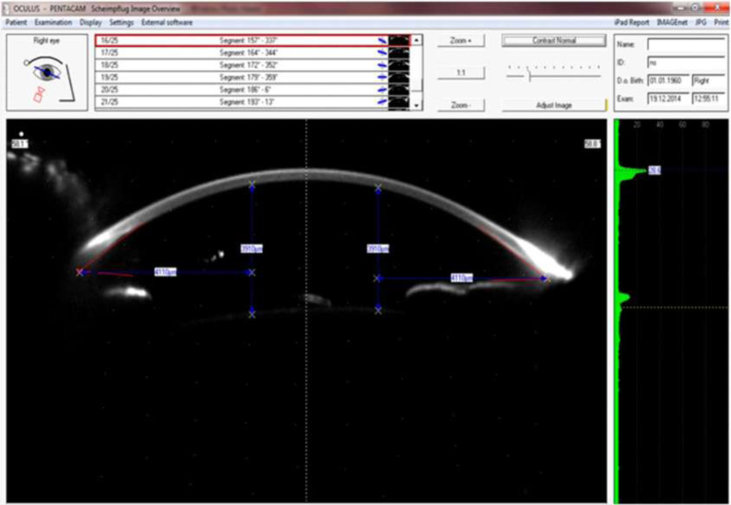Click the thumbnail for segment 16/25
Viewport: 731px width, 505px height.
(399, 41)
